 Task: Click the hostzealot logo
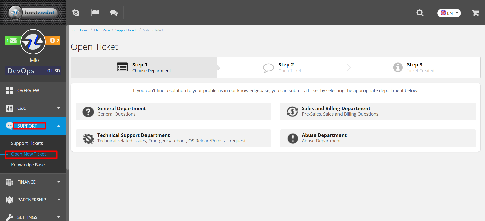pyautogui.click(x=33, y=12)
